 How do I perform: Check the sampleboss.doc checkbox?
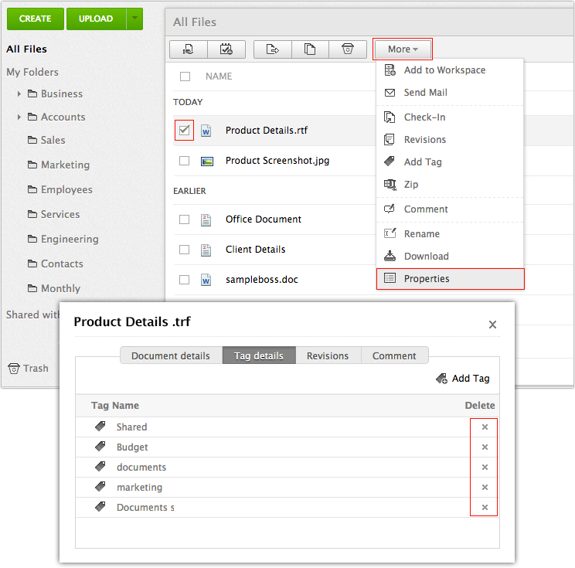(x=185, y=280)
